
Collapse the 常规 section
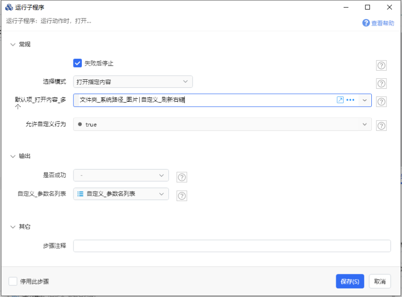(13, 44)
